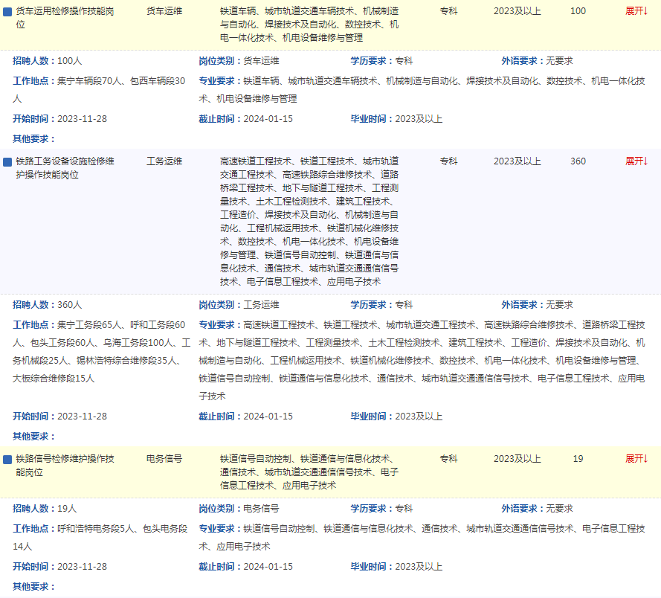
Task: Click headcount 19 in the 电务信号 row
Action: point(578,459)
